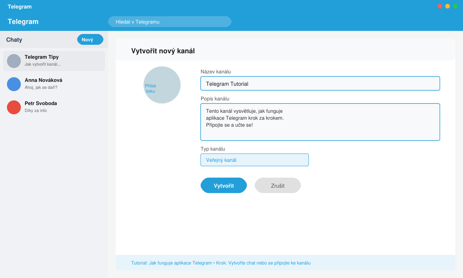Click the "Nový" chat button
The image size is (463, 278).
(90, 39)
